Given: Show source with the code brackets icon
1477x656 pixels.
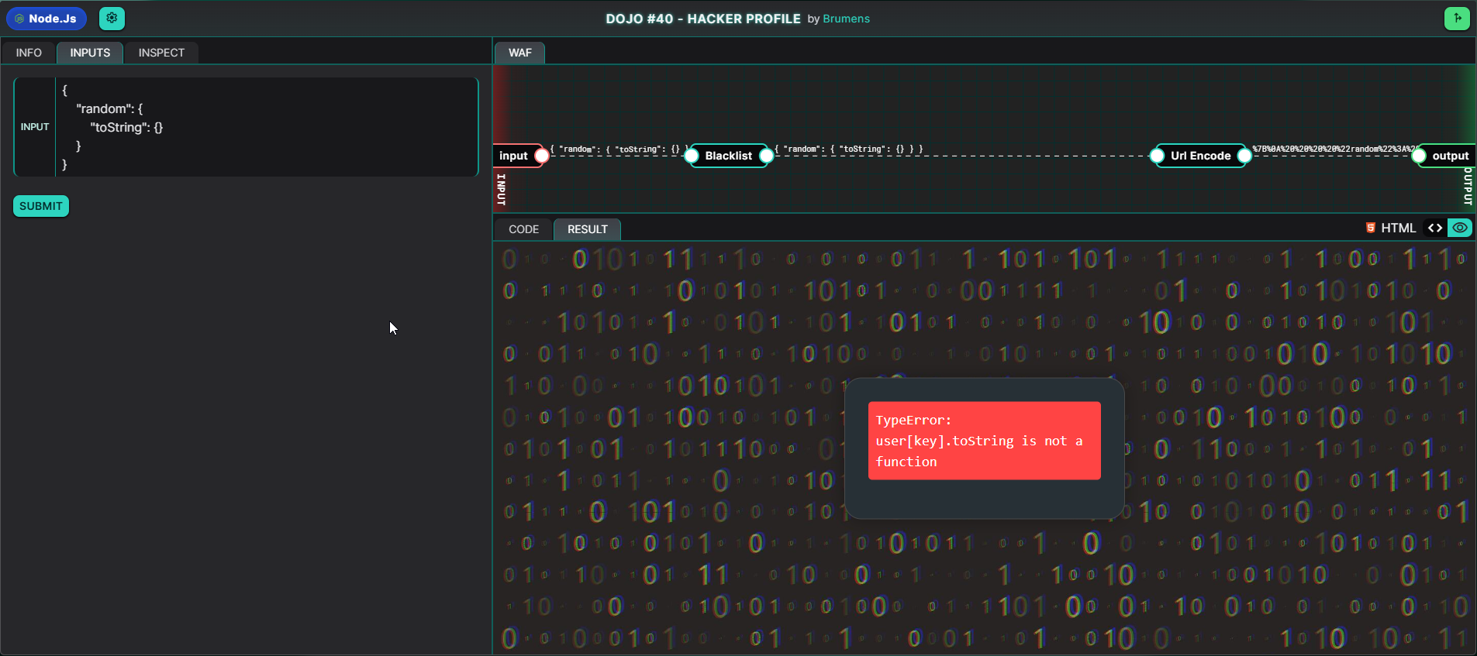Looking at the screenshot, I should (1435, 228).
